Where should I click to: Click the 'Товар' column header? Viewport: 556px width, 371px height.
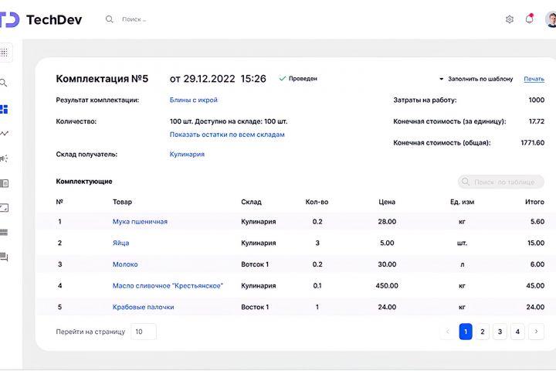(x=122, y=202)
